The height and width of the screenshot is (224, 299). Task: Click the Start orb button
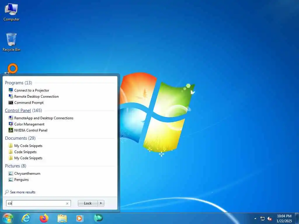[7, 218]
